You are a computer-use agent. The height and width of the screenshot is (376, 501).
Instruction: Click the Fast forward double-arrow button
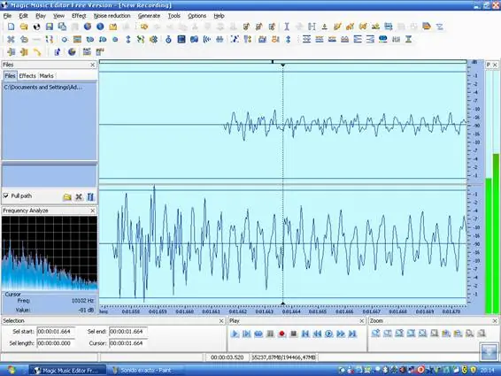click(341, 334)
